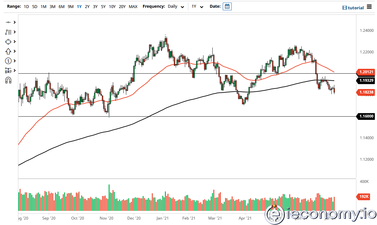The height and width of the screenshot is (225, 377).
Task: Expand the crosshair tool submenu chevron
Action: tap(14, 22)
